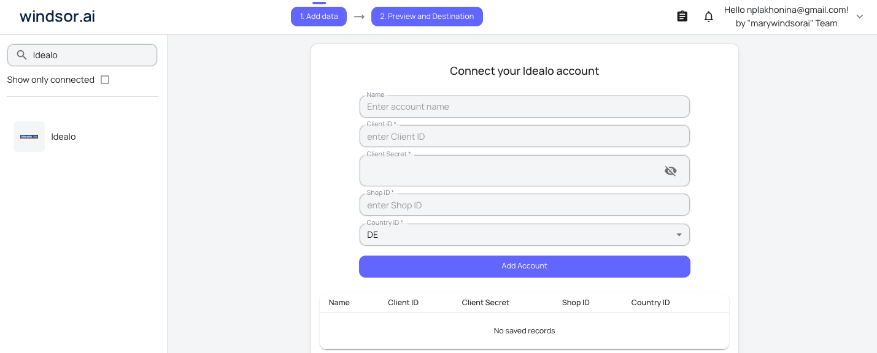Click the eye icon in Client Secret field

pyautogui.click(x=670, y=170)
